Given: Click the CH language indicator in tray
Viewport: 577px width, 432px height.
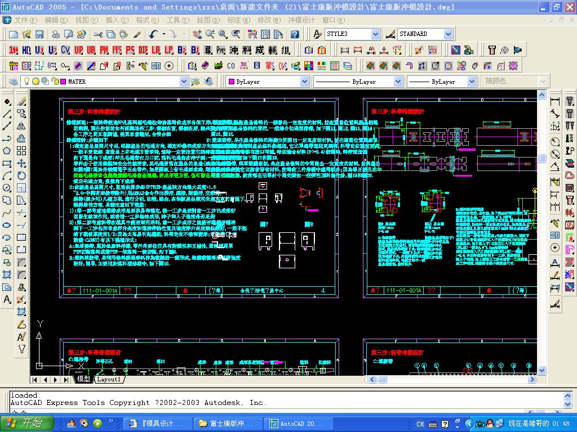Looking at the screenshot, I should click(x=420, y=424).
